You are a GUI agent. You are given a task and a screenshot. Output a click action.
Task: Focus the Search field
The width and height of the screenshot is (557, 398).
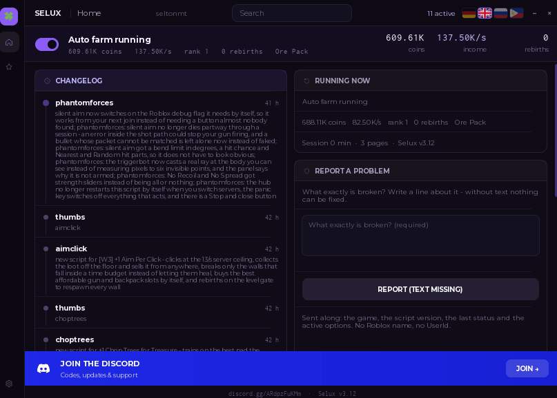(x=292, y=13)
